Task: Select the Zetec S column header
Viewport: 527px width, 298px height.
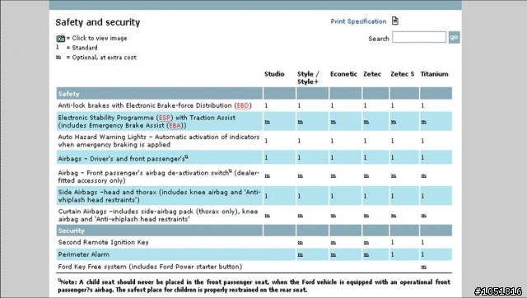Action: click(403, 74)
